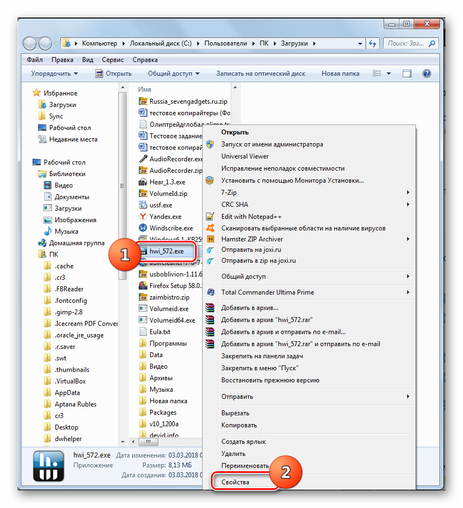463x508 pixels.
Task: Click Пользователи in the address breadcrumb
Action: click(226, 43)
